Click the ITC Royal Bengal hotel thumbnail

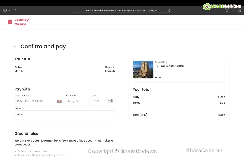(143, 70)
